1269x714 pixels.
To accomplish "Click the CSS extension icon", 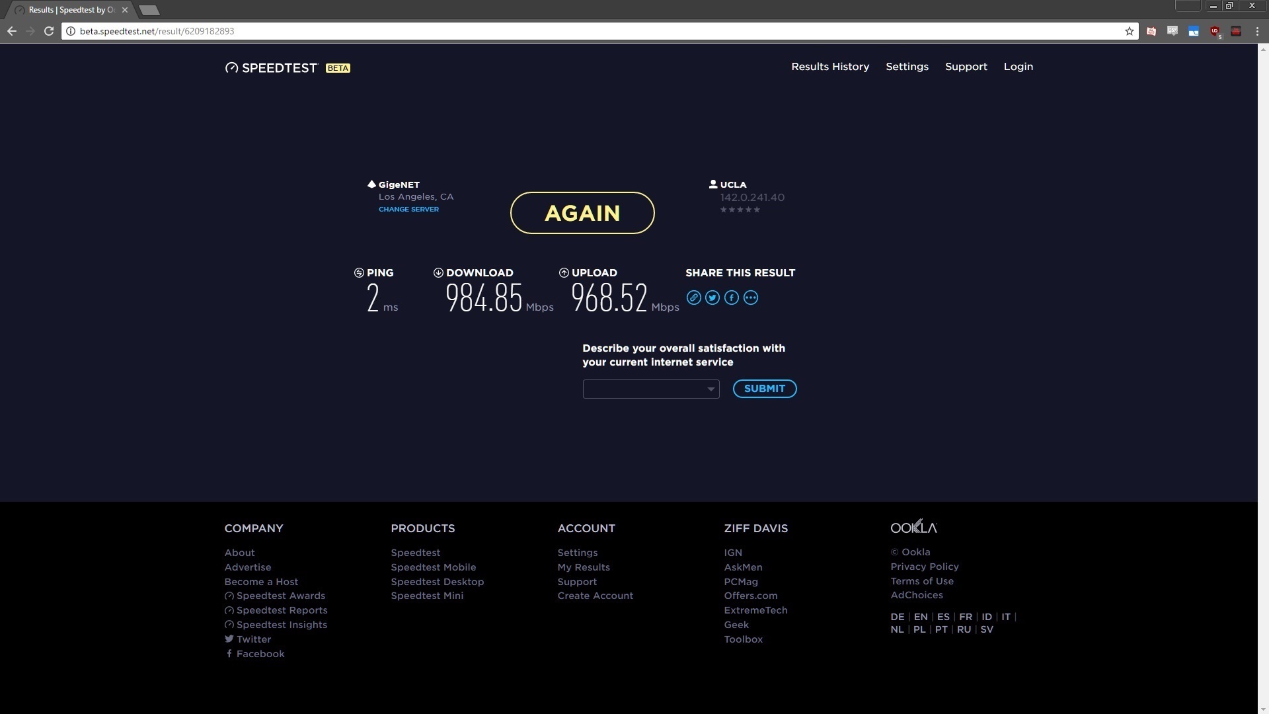I will click(1173, 31).
